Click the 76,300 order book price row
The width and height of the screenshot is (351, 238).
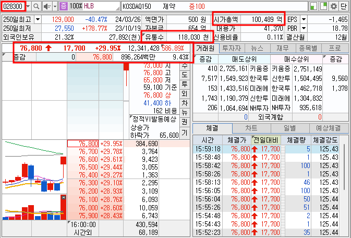click(83, 183)
